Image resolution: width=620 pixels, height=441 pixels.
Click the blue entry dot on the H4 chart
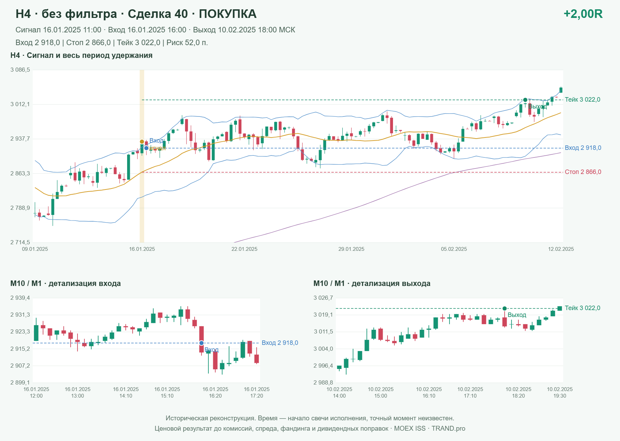[146, 148]
